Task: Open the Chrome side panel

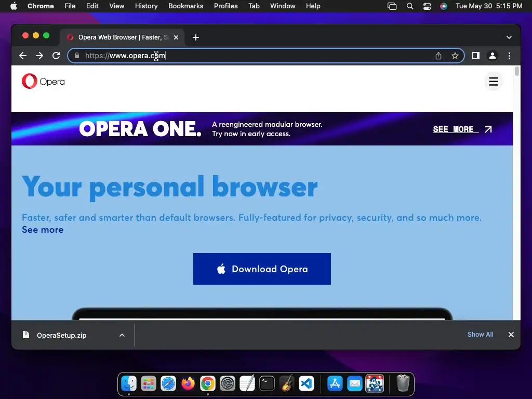Action: (476, 56)
